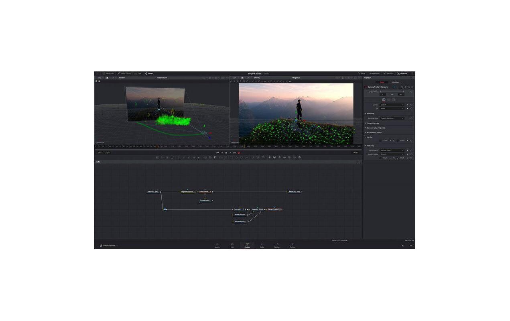Image resolution: width=510 pixels, height=321 pixels.
Task: Open the Inspector three-dot options menu
Action: pos(412,77)
